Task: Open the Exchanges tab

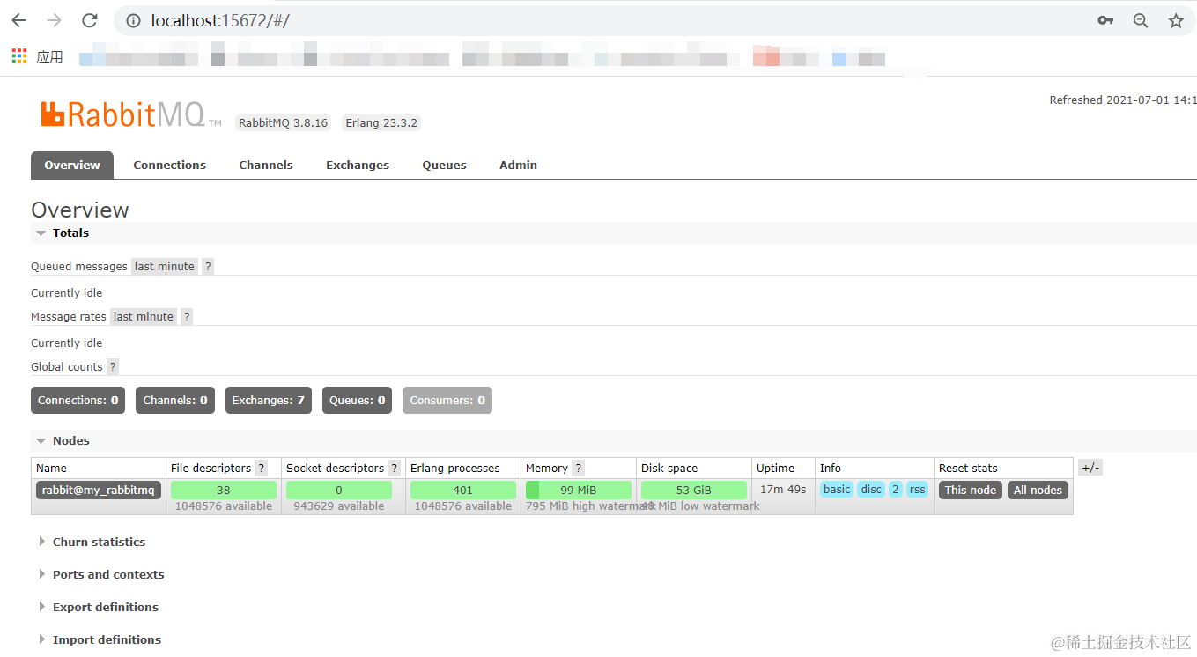Action: (x=358, y=165)
